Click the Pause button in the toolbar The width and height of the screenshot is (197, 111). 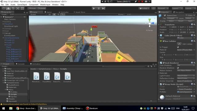[x=98, y=8]
